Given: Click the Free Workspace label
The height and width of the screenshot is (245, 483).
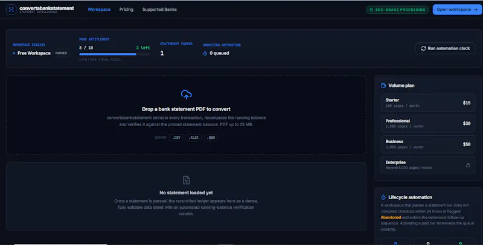Looking at the screenshot, I should click(x=34, y=53).
